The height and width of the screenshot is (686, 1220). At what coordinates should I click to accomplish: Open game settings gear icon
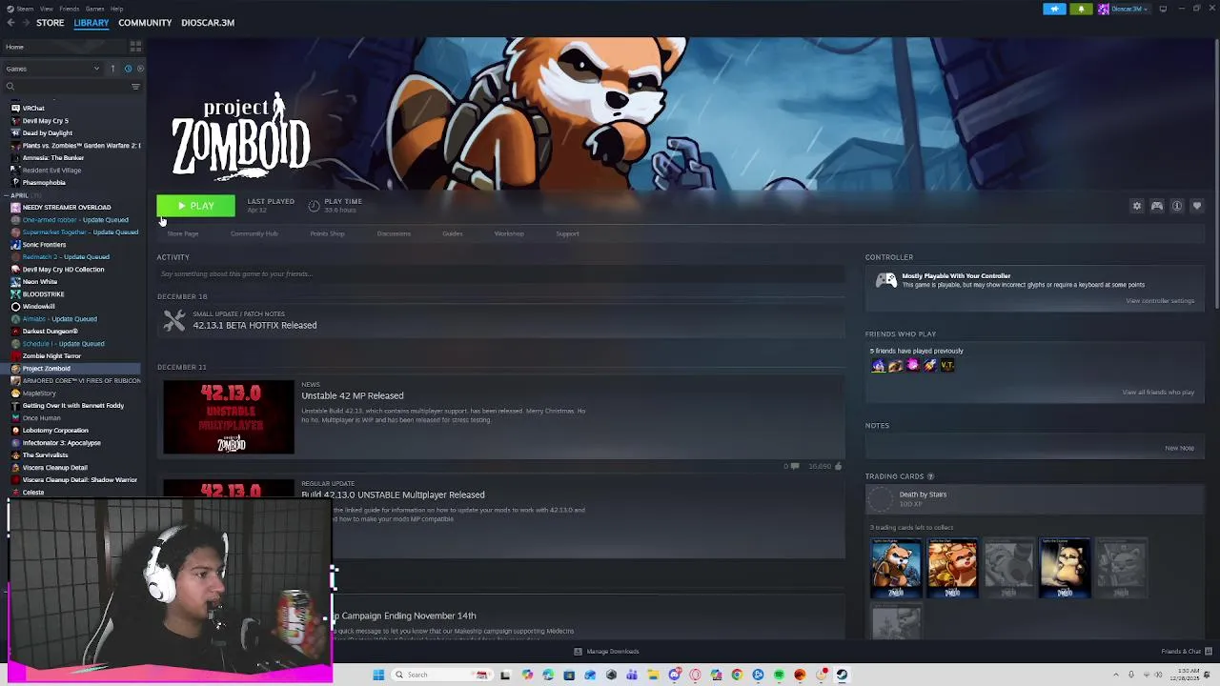[1136, 206]
